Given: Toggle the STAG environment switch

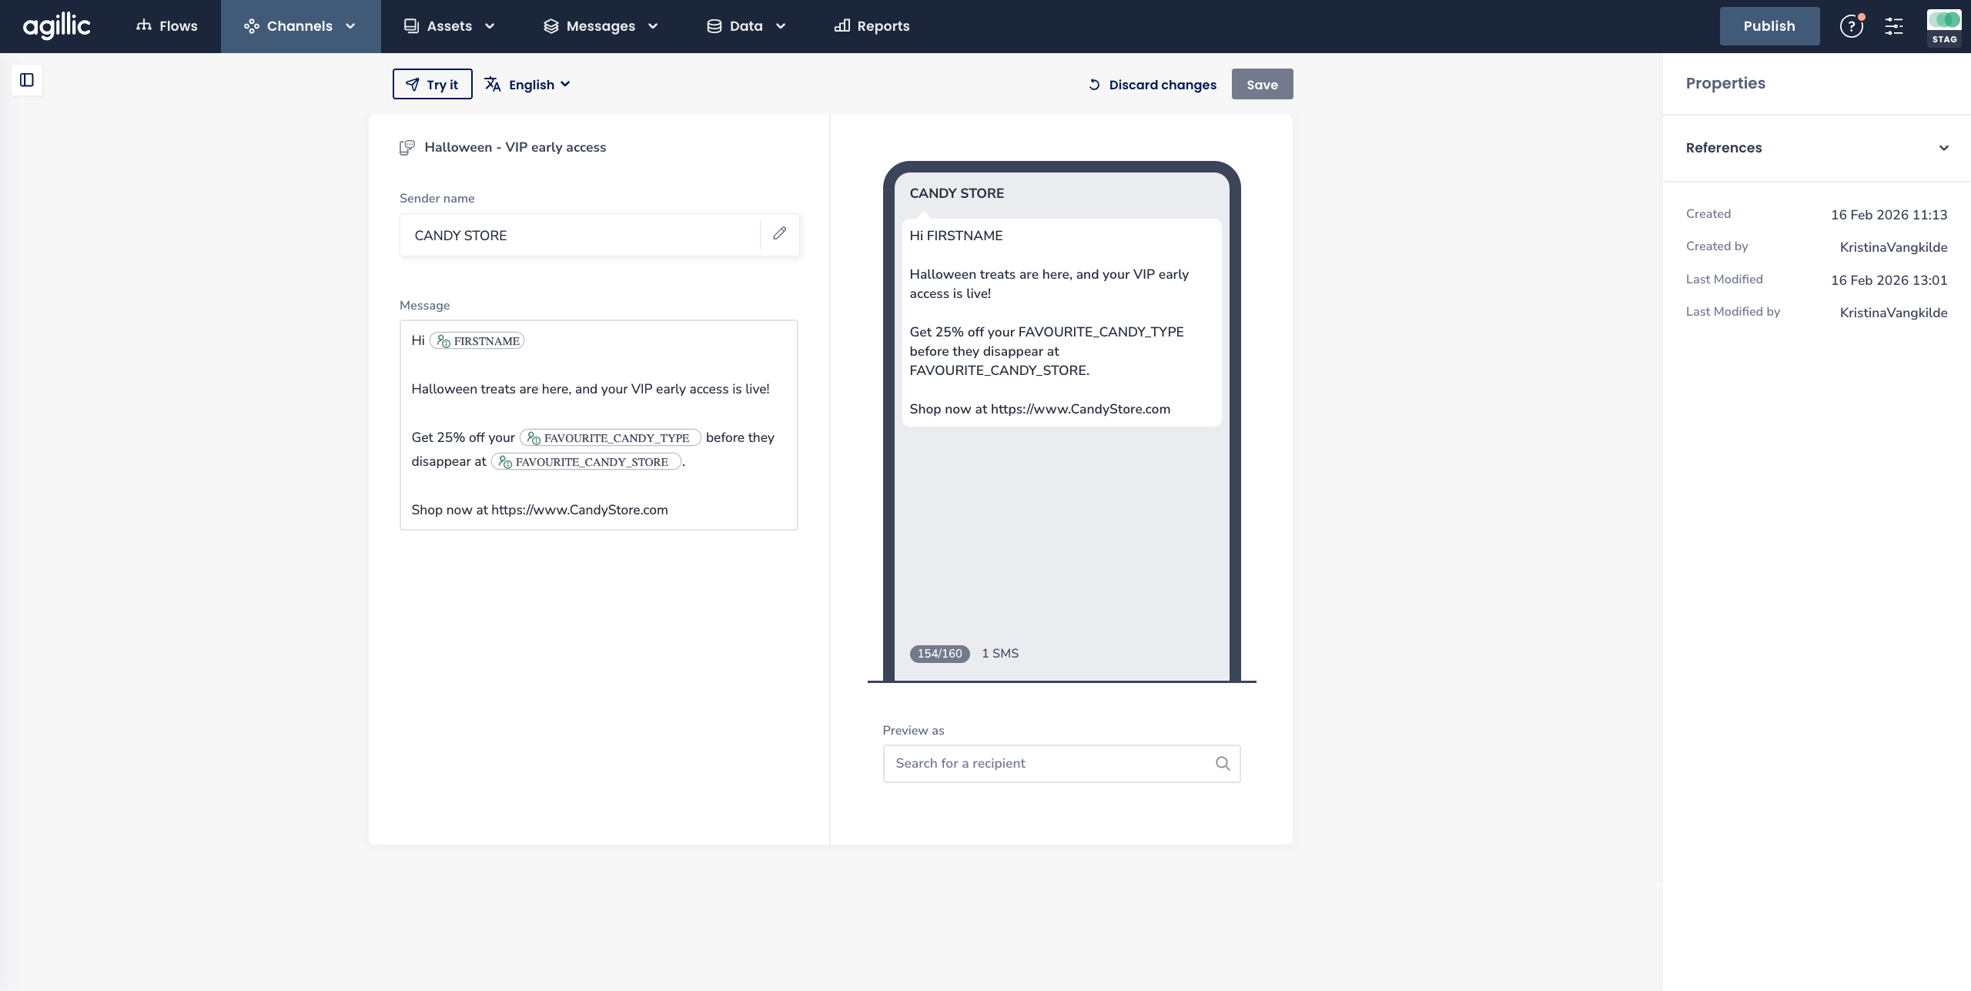Looking at the screenshot, I should [1944, 21].
